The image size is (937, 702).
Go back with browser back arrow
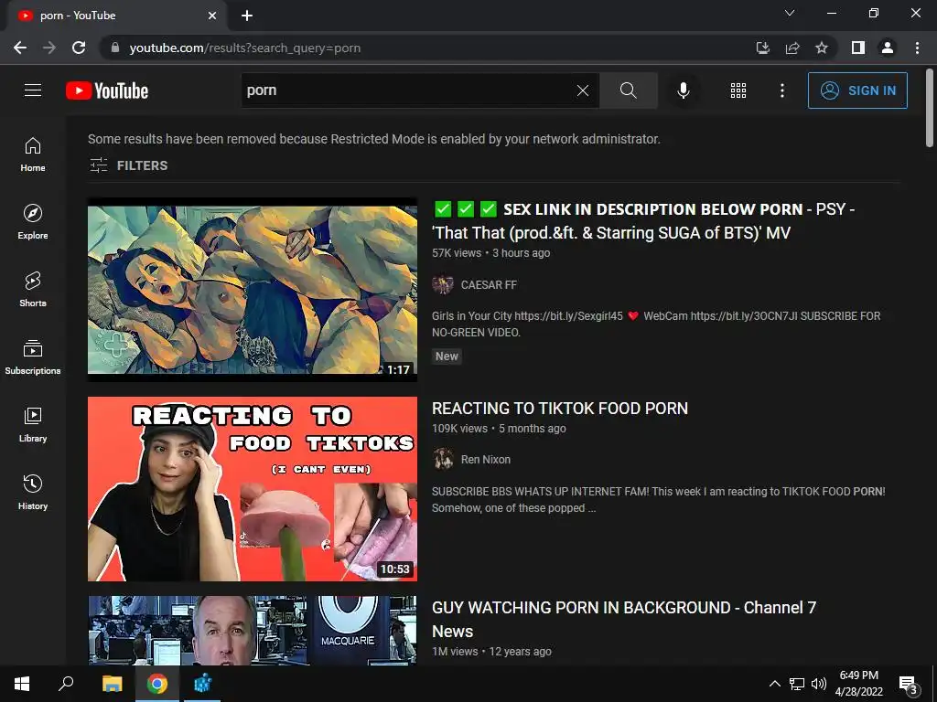tap(20, 48)
